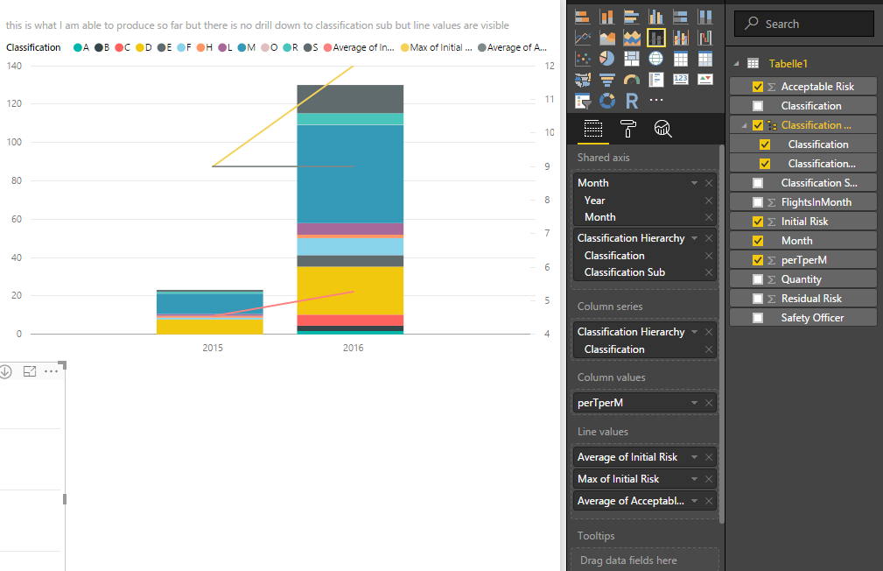Open the Max of Initial Risk dropdown
This screenshot has width=883, height=571.
click(694, 478)
